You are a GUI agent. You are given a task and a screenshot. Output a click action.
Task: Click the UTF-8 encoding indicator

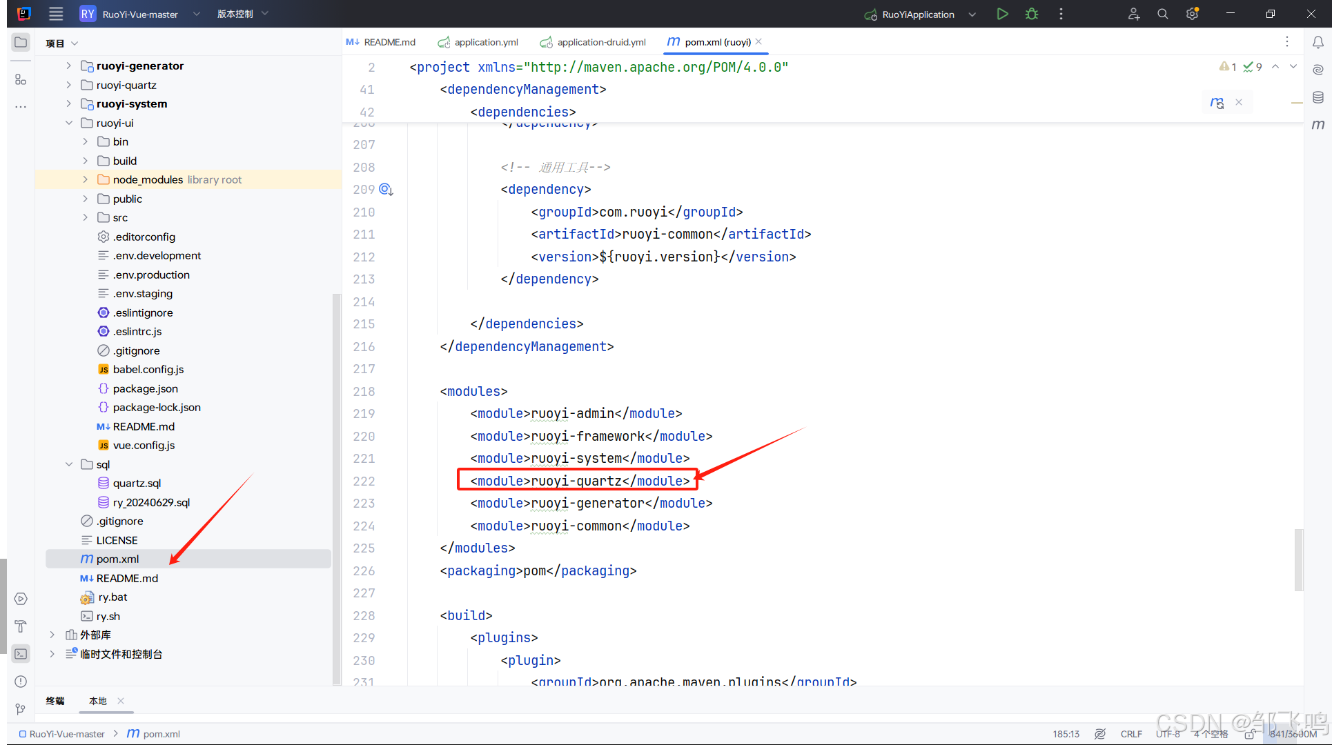click(x=1168, y=734)
